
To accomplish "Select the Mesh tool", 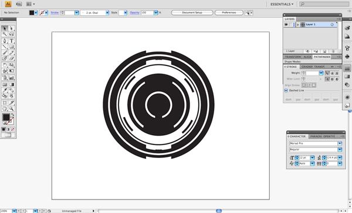I will 5,84.
